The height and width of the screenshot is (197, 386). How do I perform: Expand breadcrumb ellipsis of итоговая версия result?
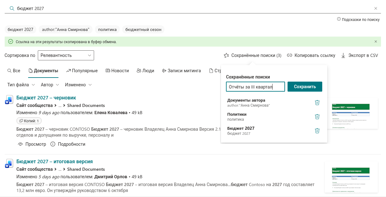coord(60,169)
